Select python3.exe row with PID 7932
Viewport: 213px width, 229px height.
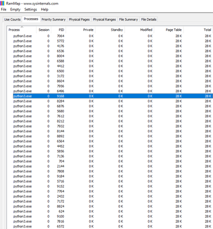113,126
